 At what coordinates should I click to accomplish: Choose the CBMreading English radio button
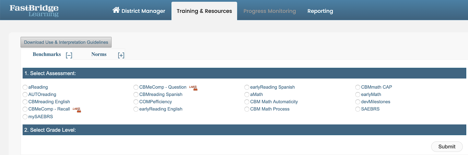25,102
